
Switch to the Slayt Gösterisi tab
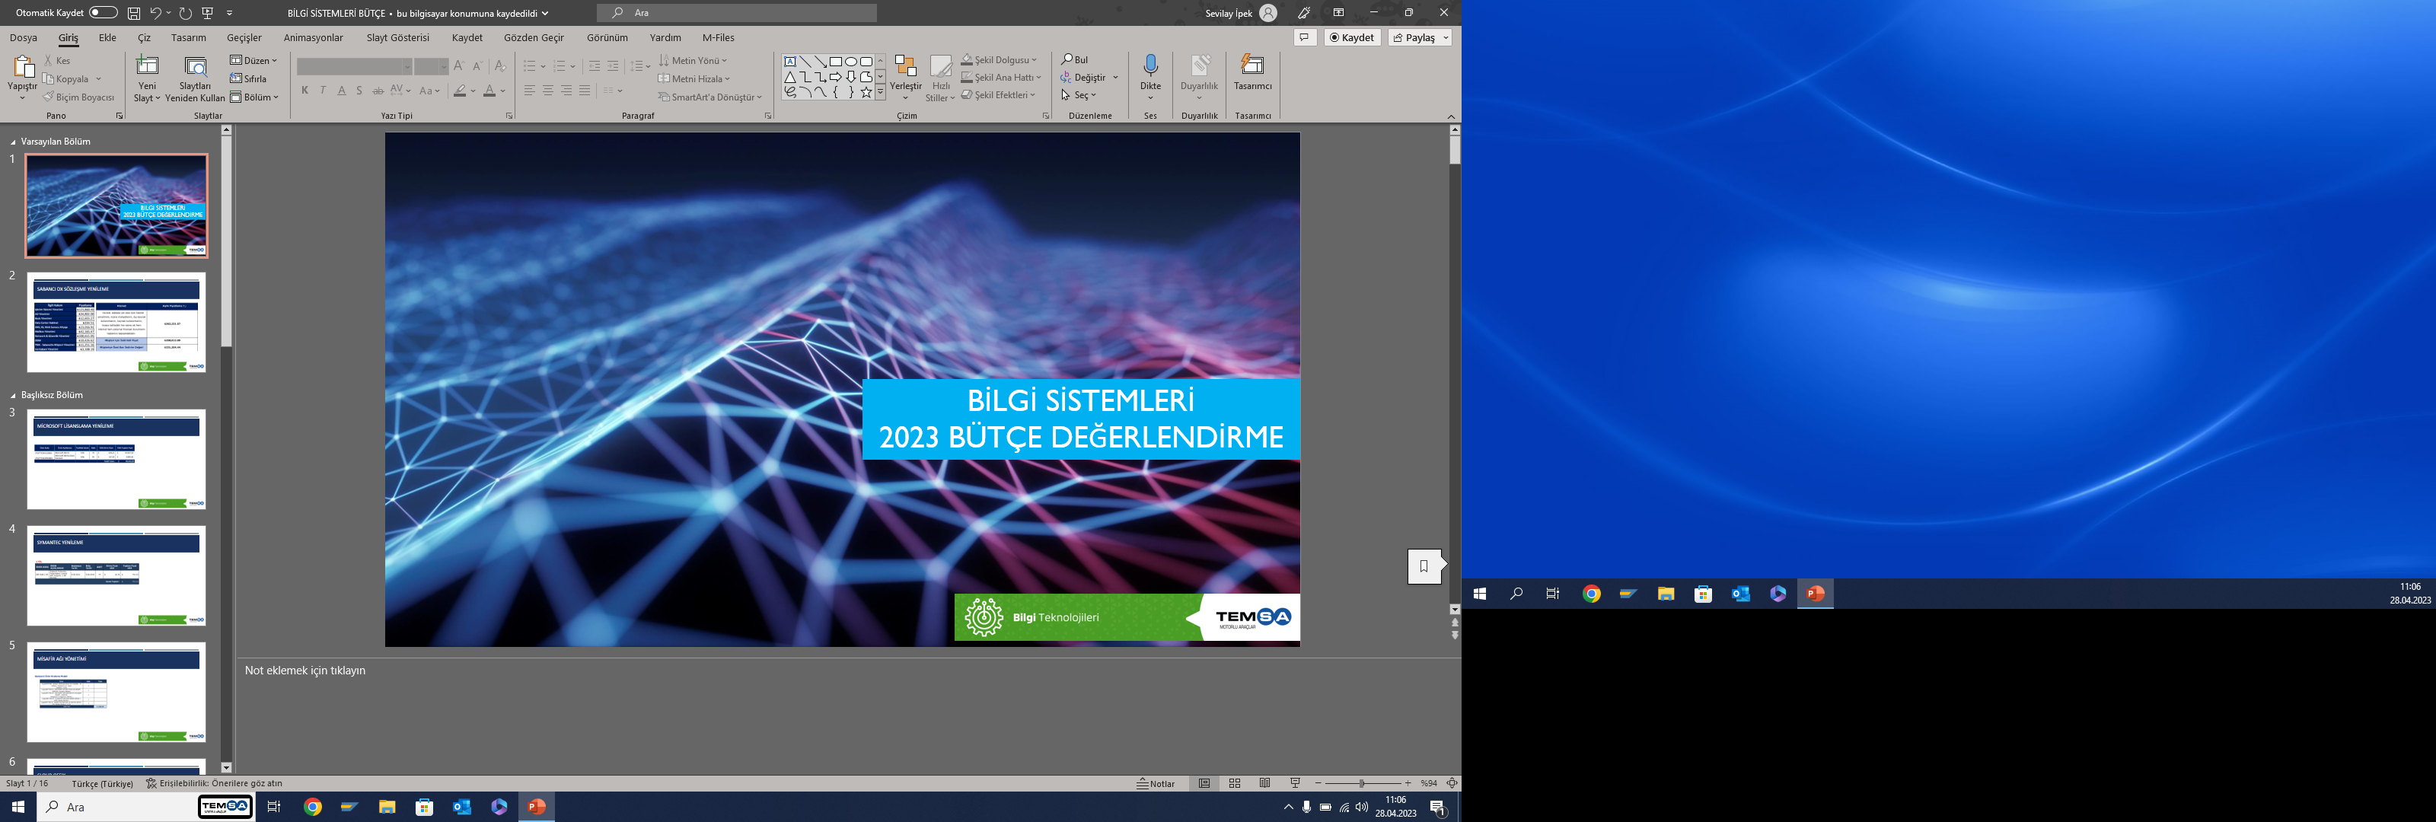coord(398,38)
